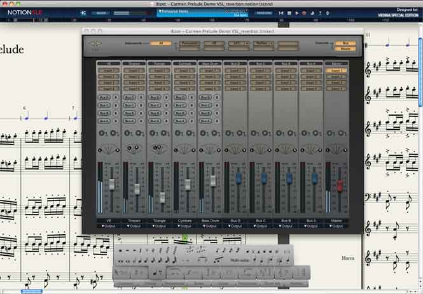Click the right navigation arrow in the mixer header
This screenshot has height=294, width=423.
tap(99, 43)
